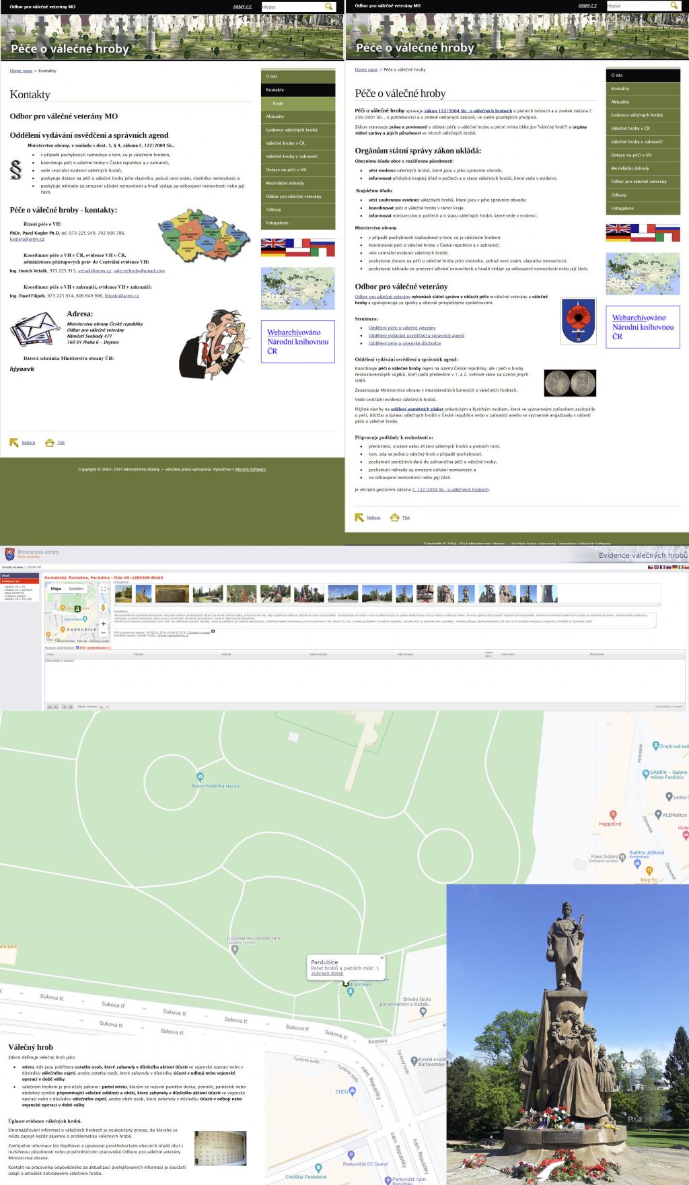Click the Tisk printer icon on Kontakty page
Screen dimensions: 689x1185
pos(49,442)
